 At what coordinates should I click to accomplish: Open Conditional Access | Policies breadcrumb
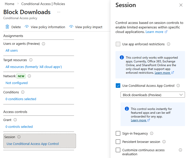(x=43, y=4)
